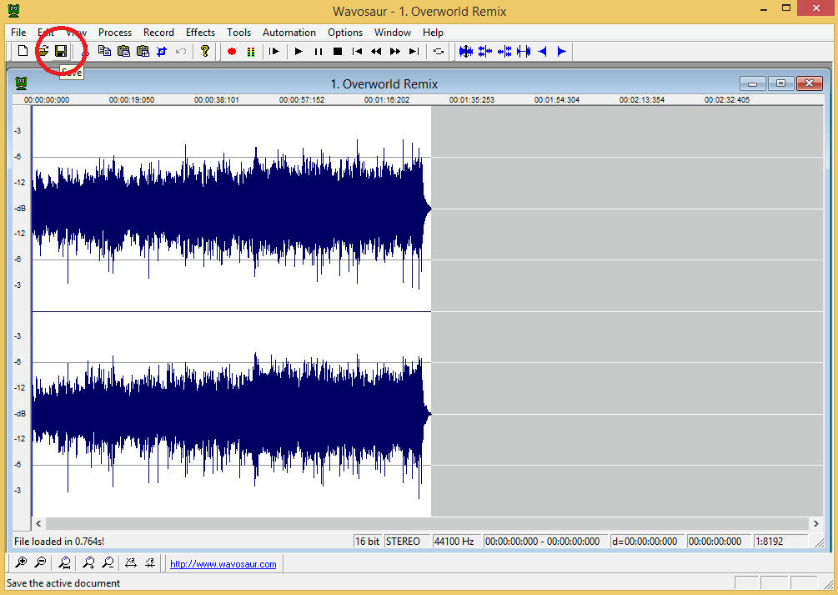Toggle the loop playback button

tap(439, 52)
